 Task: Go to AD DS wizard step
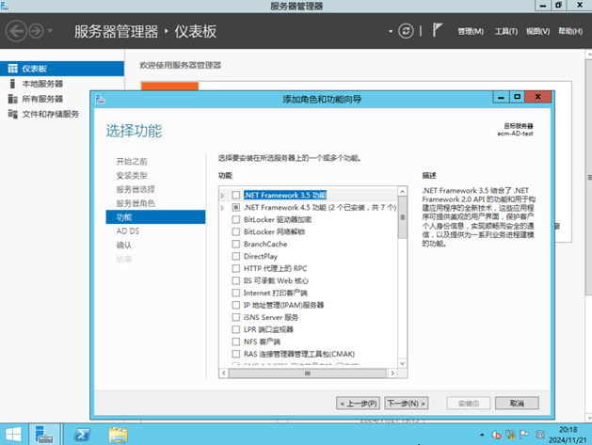(128, 231)
